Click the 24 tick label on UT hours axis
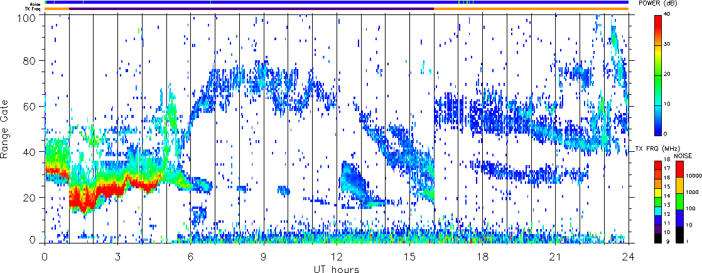Screen dimensions: 702x273 (629, 257)
